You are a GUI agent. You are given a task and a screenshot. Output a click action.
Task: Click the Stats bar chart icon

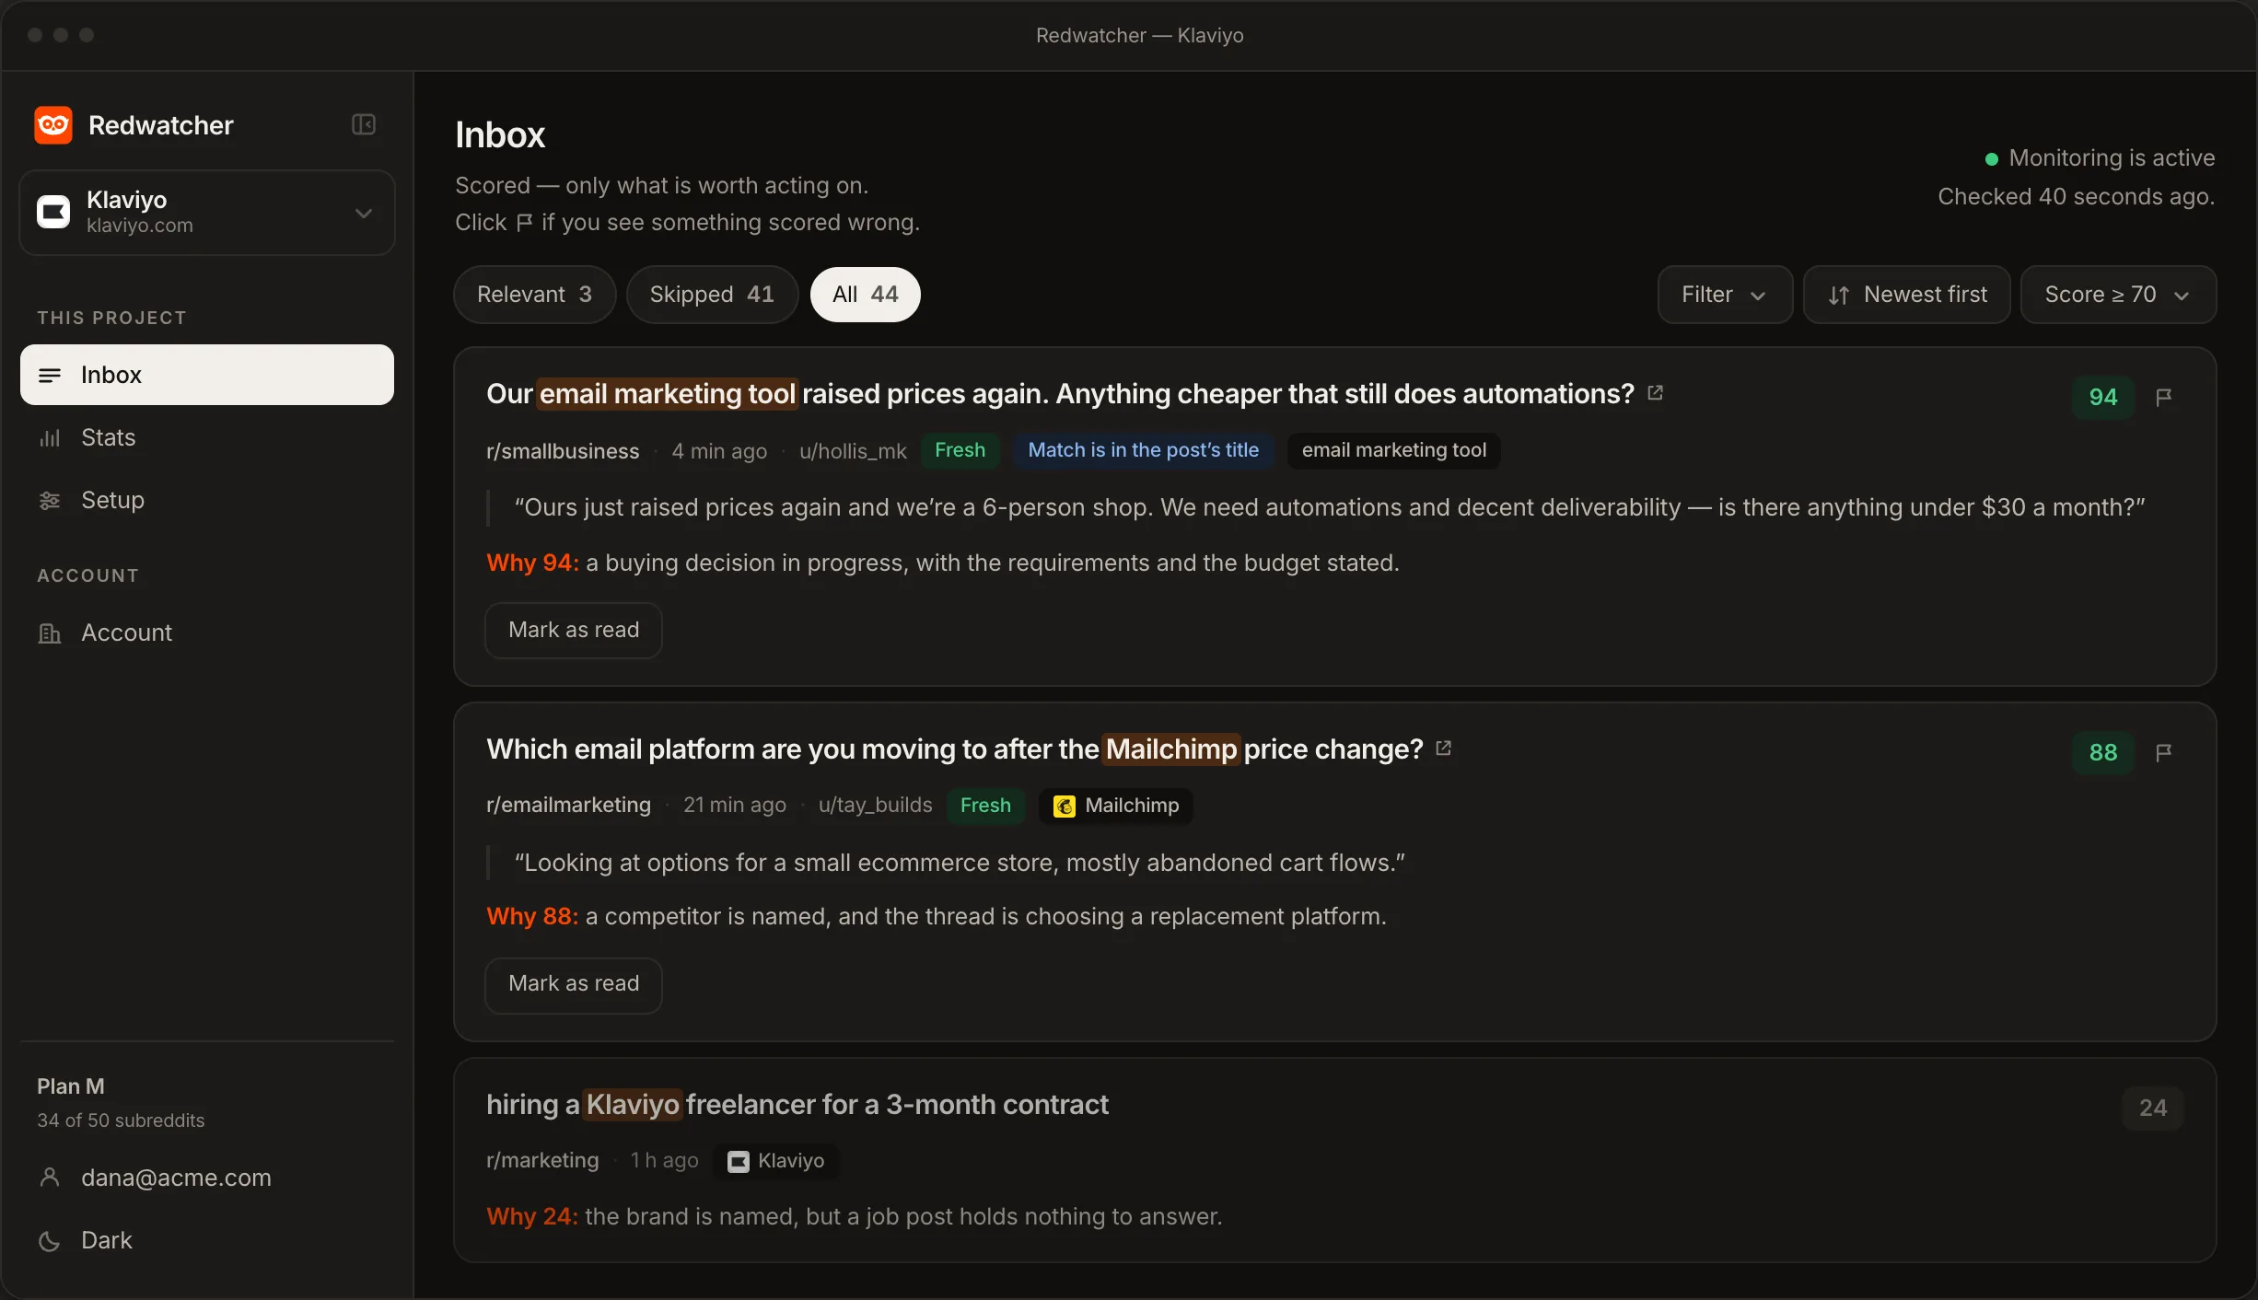pyautogui.click(x=50, y=438)
